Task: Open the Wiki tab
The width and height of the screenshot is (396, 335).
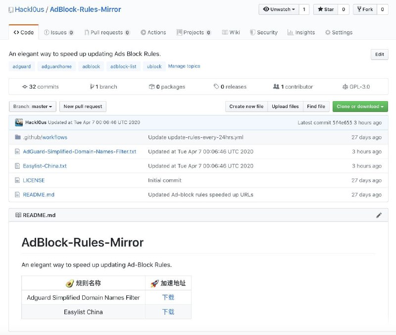Action: (231, 32)
